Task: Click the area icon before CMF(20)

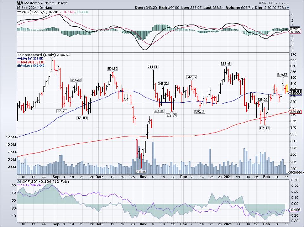Action: [x=19, y=181]
